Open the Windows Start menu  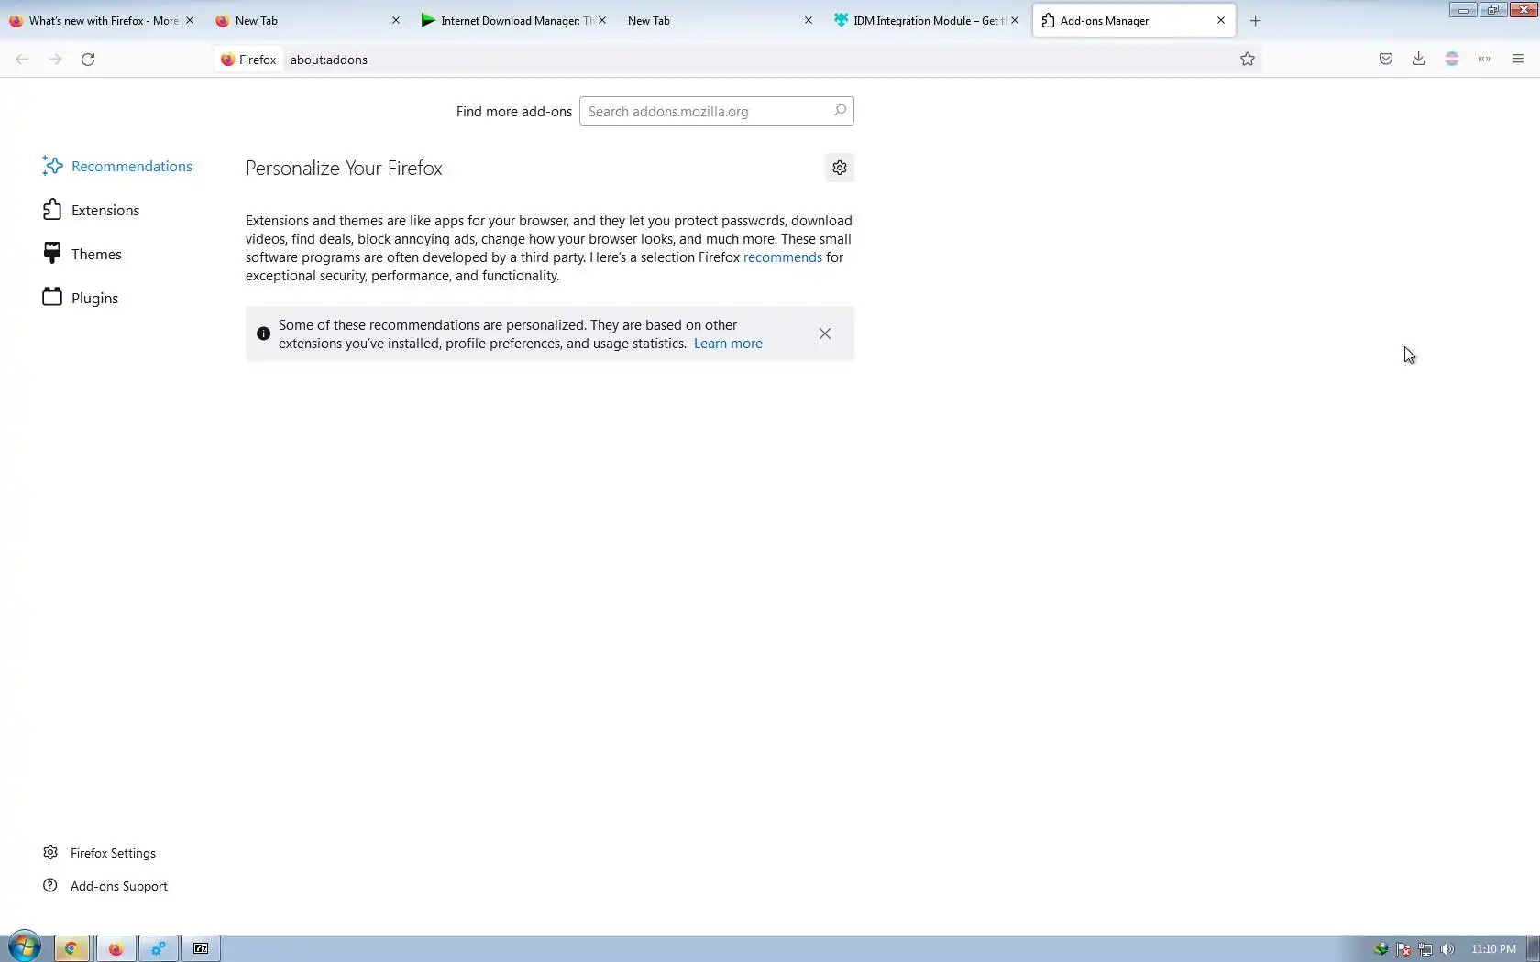[25, 948]
